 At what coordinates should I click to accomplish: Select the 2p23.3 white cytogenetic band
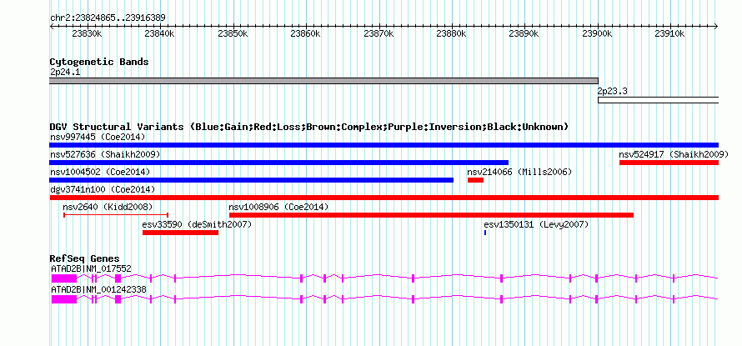pyautogui.click(x=659, y=100)
